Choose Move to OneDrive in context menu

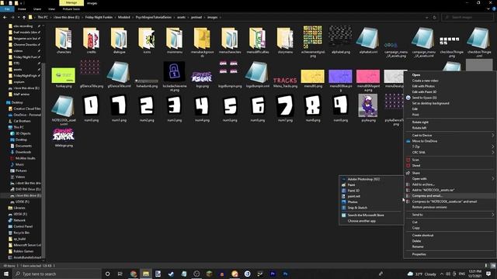(x=425, y=141)
